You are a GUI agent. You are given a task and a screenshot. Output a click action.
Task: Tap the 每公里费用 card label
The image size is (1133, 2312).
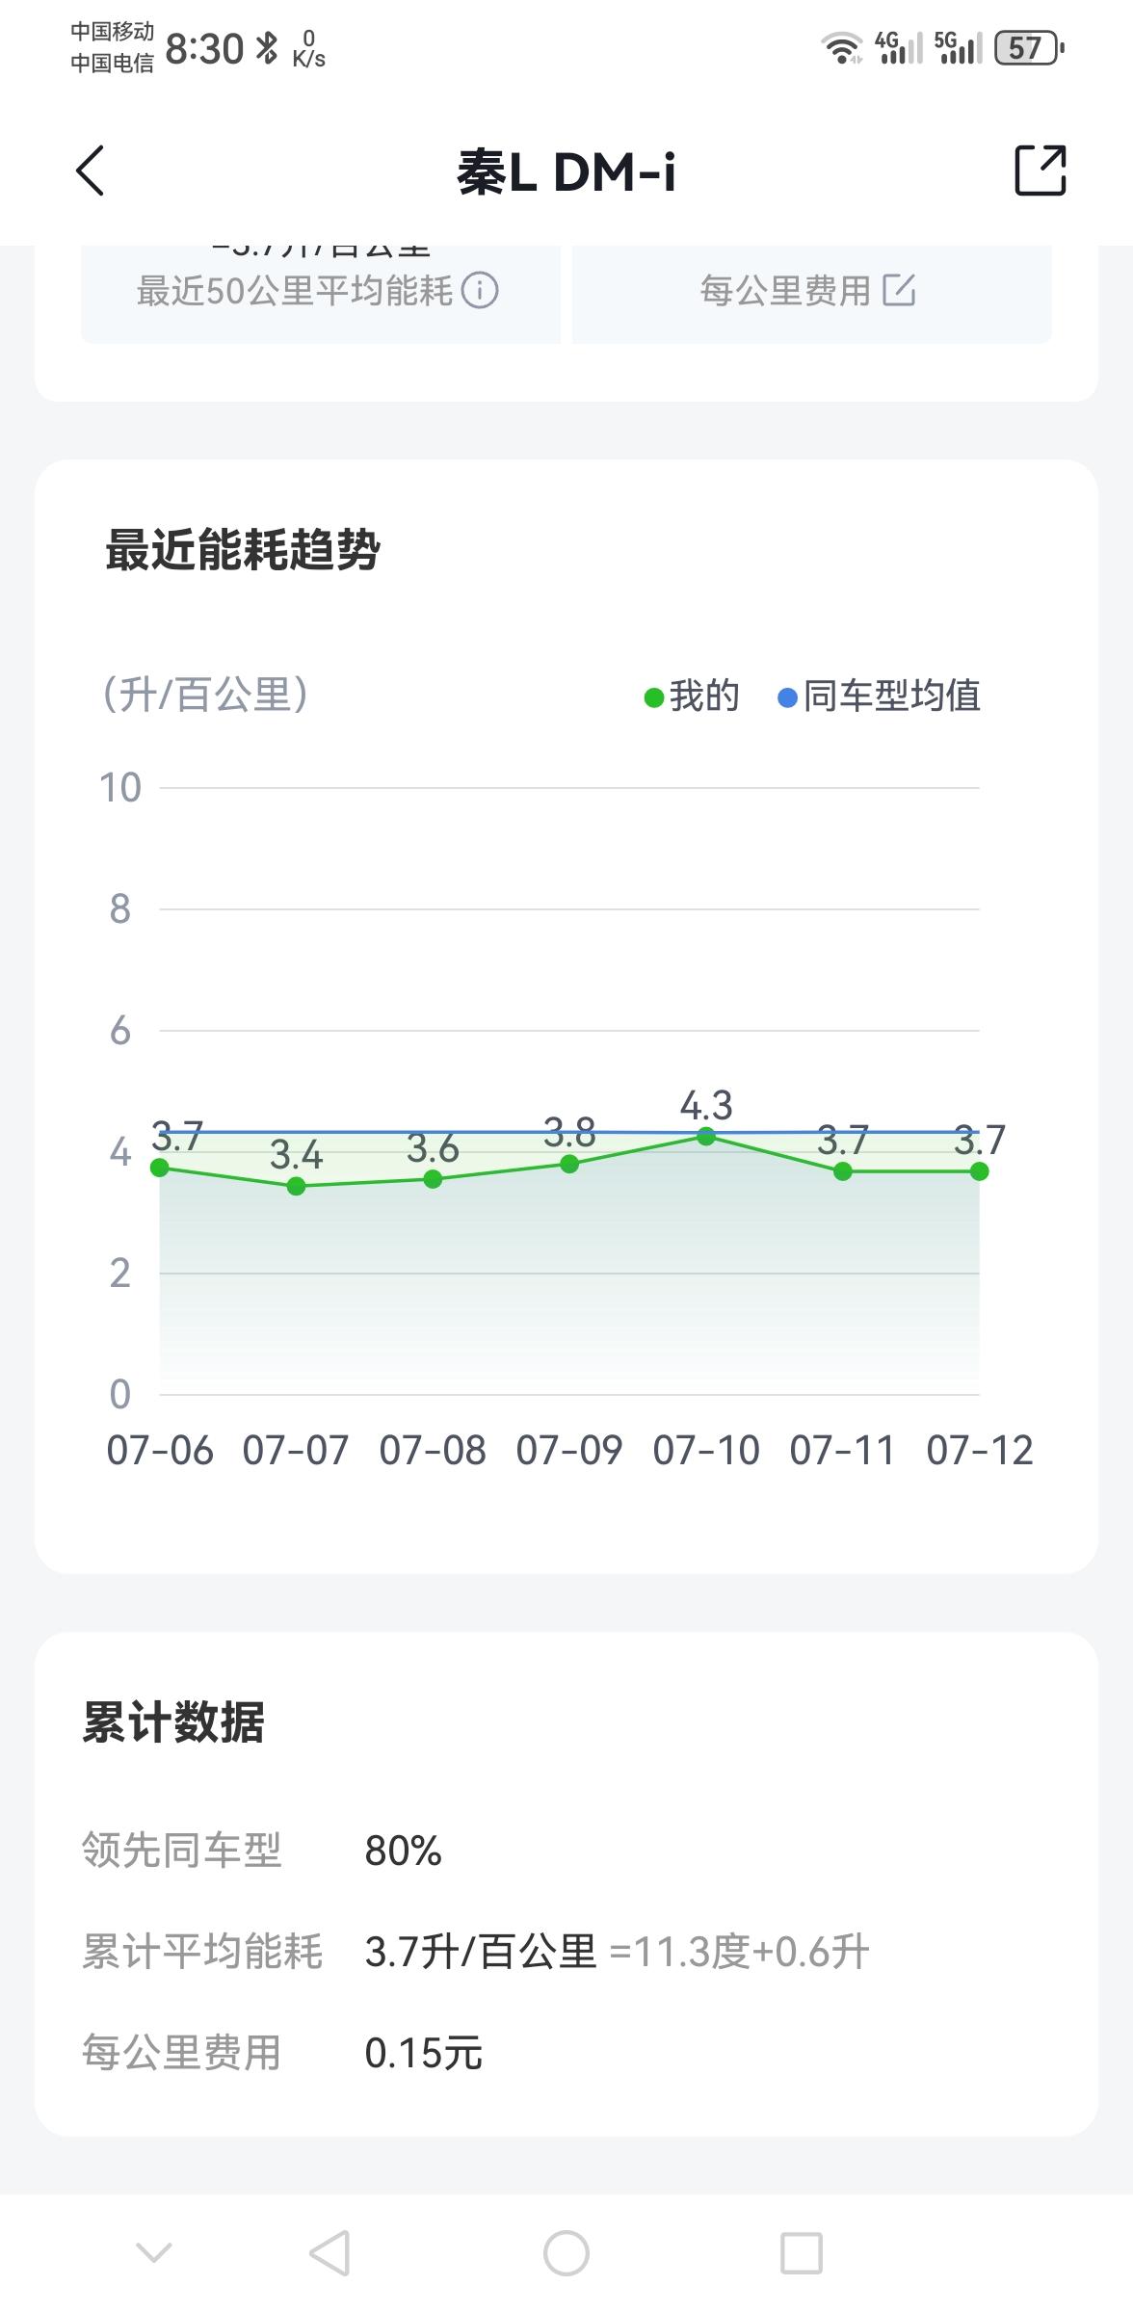(785, 290)
